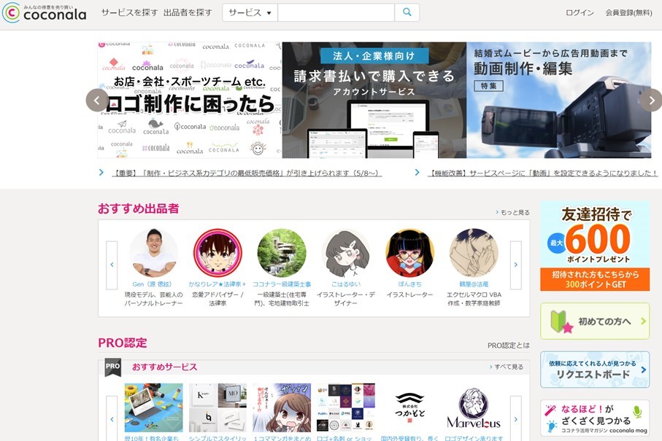Open the 法人・企業様向け account service banner
The height and width of the screenshot is (441, 662).
coord(374,100)
